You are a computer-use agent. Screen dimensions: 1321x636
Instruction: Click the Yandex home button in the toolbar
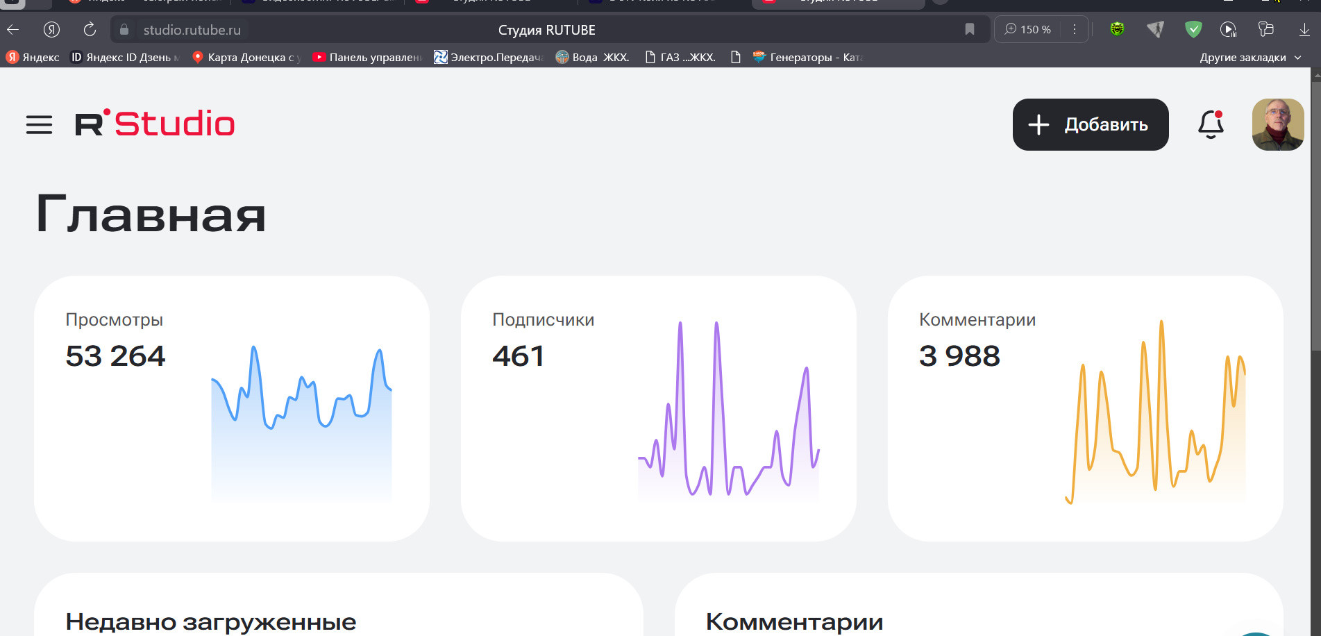coord(51,29)
